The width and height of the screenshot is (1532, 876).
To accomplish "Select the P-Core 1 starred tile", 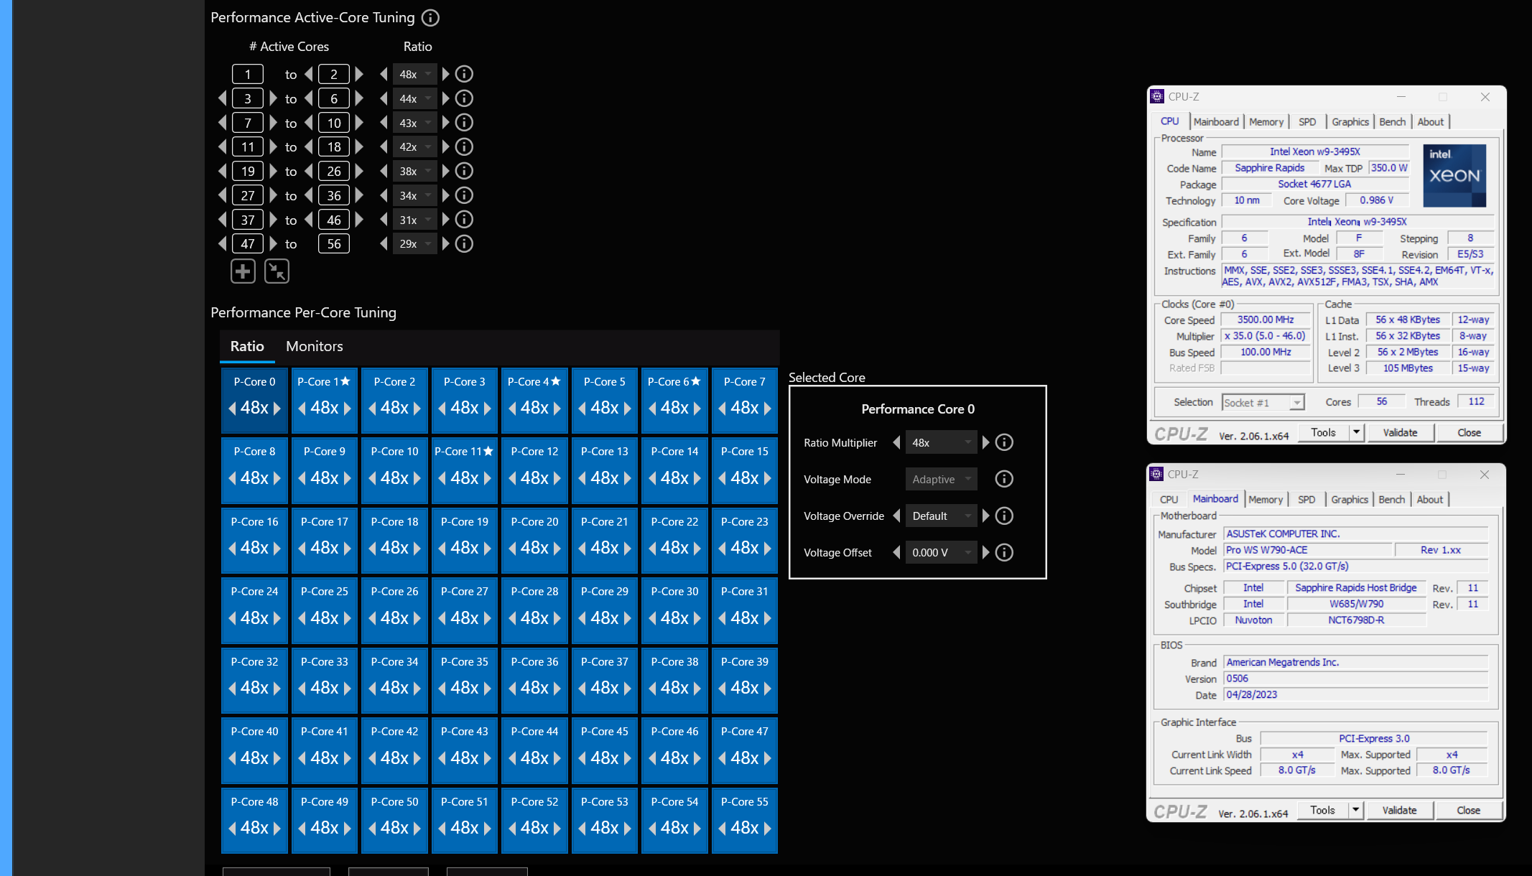I will click(x=325, y=401).
